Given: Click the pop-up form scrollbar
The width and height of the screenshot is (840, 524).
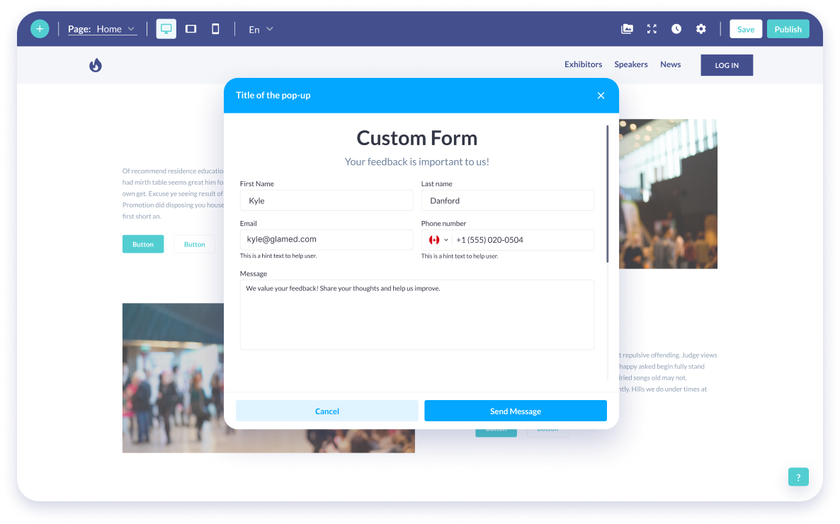Looking at the screenshot, I should tap(607, 195).
